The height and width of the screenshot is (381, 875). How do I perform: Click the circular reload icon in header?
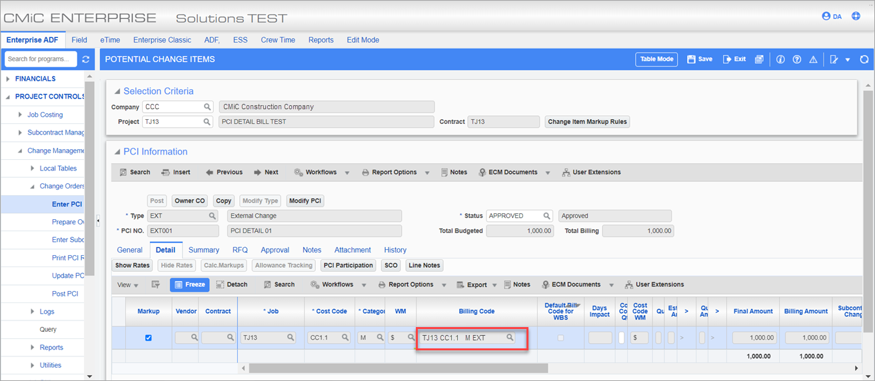click(864, 59)
